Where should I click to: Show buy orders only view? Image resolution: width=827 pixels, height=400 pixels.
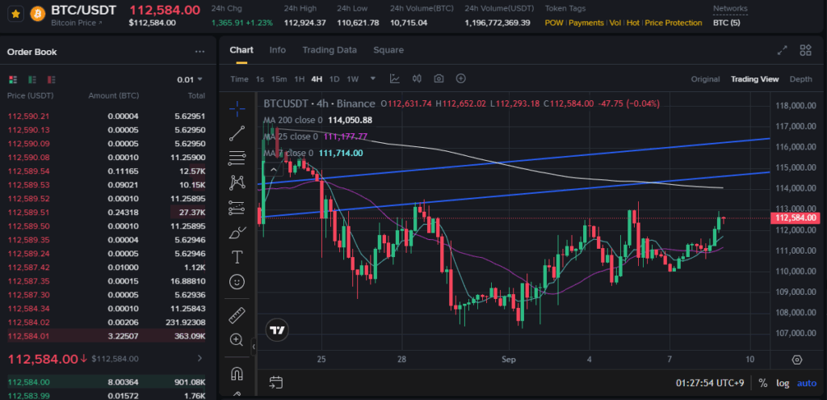coord(32,80)
